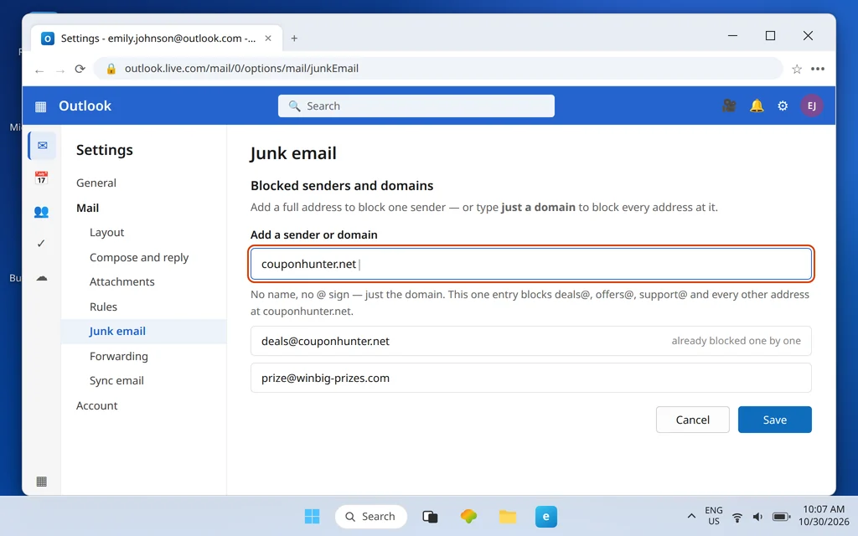Click the taskbar Search box
Image resolution: width=858 pixels, height=536 pixels.
coord(371,516)
